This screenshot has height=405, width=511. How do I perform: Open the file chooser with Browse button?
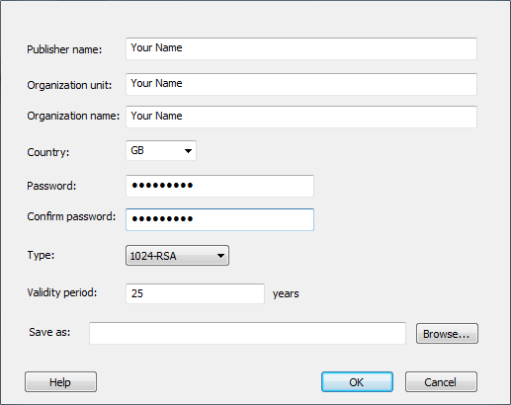point(447,334)
